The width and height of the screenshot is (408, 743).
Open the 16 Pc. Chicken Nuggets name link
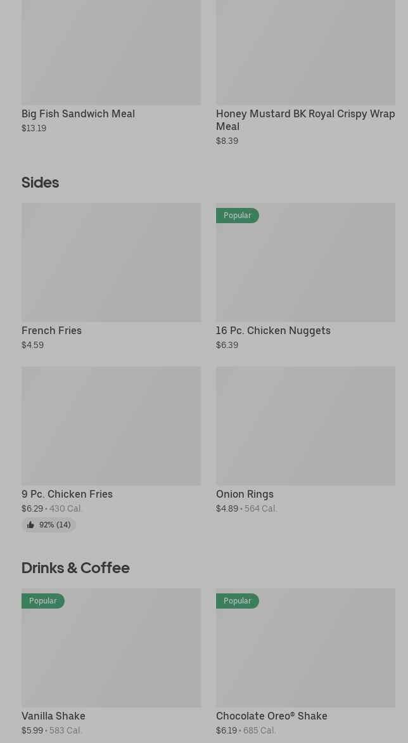coord(273,330)
